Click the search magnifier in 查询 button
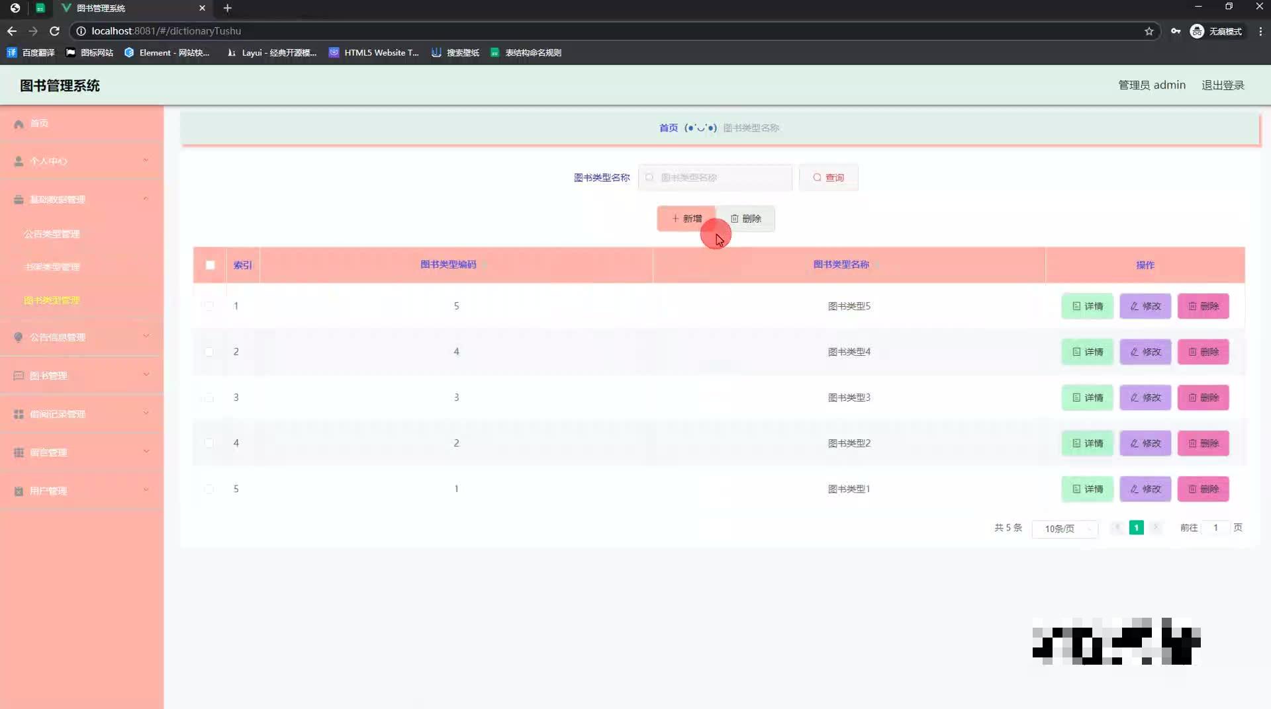Screen dimensions: 1271x709 pos(817,177)
